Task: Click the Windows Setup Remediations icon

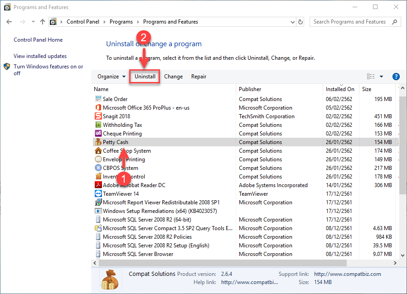Action: [98, 211]
